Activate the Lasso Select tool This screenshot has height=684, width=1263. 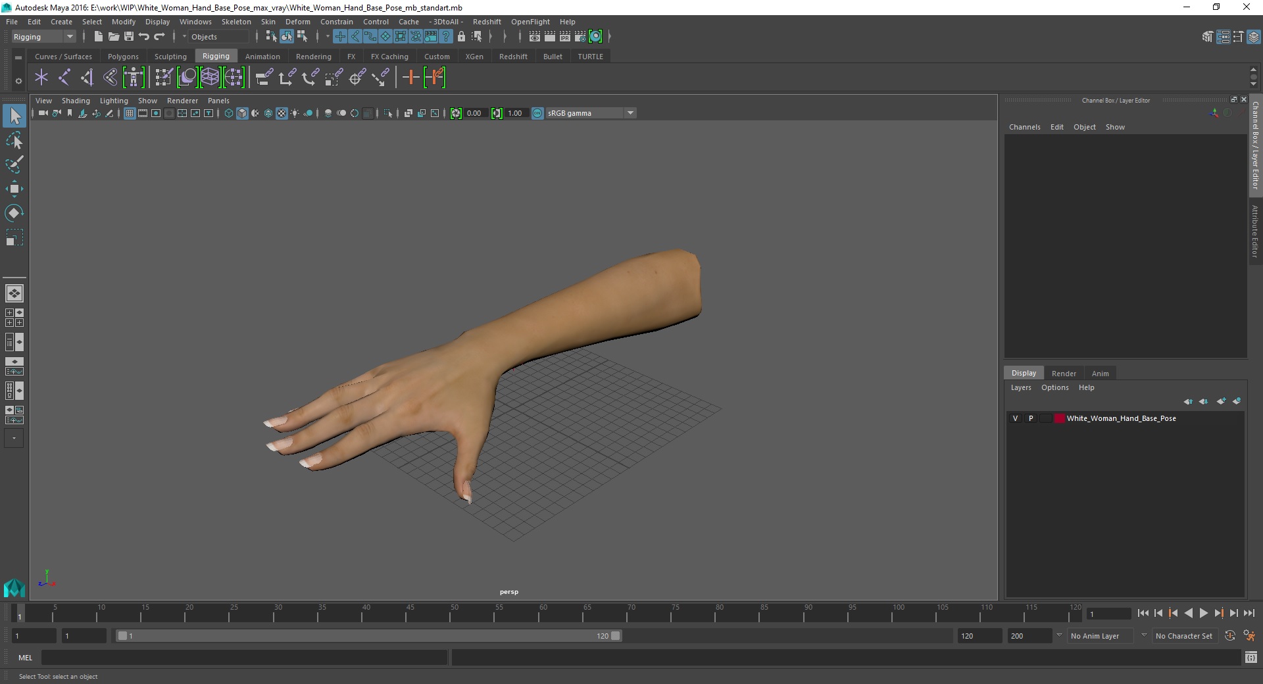14,141
